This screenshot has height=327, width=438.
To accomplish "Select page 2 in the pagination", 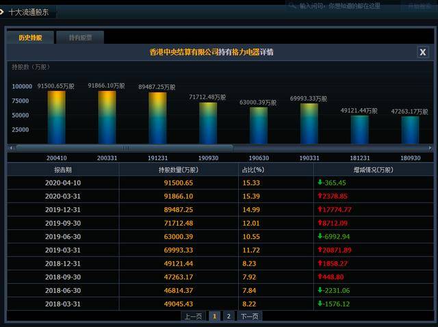I will pyautogui.click(x=229, y=316).
